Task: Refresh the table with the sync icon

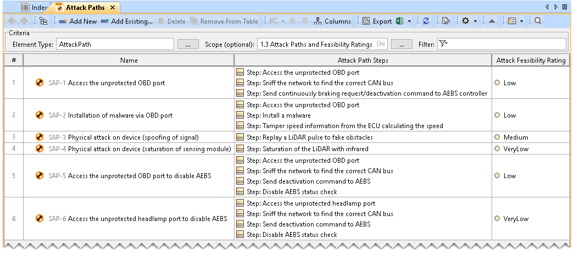Action: 426,21
